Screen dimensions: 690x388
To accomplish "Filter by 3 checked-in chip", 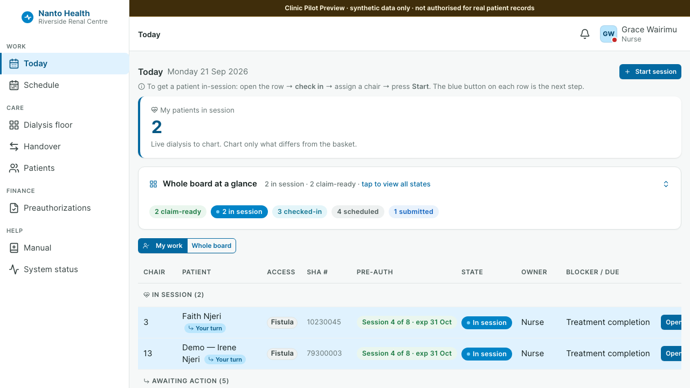I will (300, 212).
